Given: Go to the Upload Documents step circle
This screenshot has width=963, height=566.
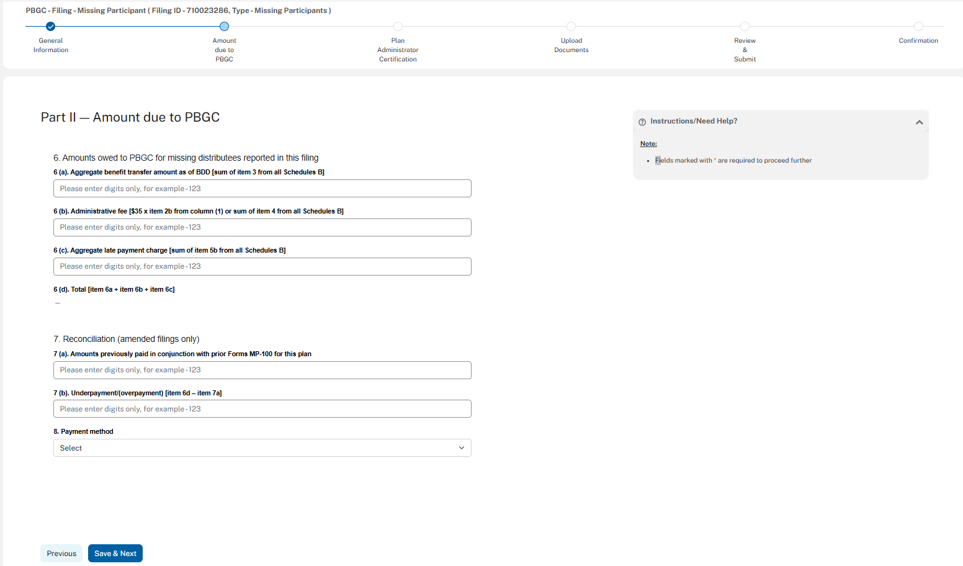Looking at the screenshot, I should [x=571, y=27].
